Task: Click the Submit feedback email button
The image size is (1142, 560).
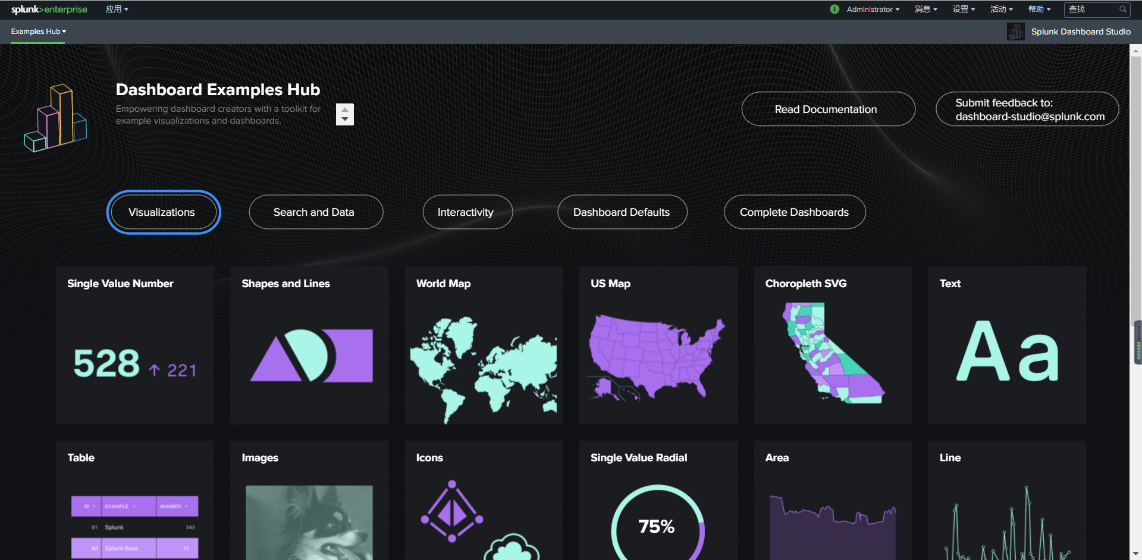Action: tap(1027, 109)
